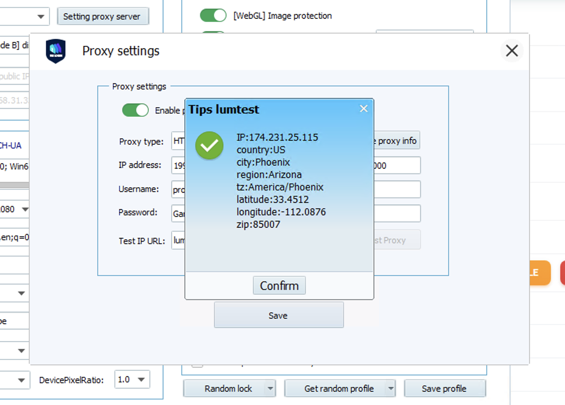Disable the Enable proxy toggle

tap(135, 110)
